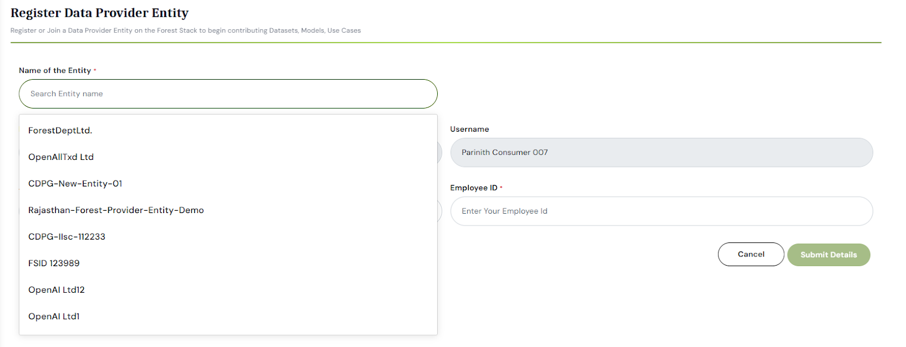Click the Name of the Entity label
This screenshot has width=906, height=347.
coord(55,71)
